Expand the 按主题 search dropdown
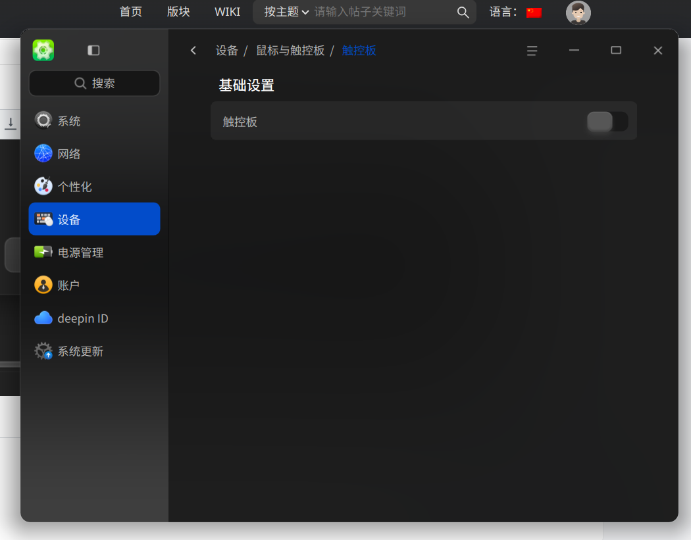691x540 pixels. click(x=286, y=12)
